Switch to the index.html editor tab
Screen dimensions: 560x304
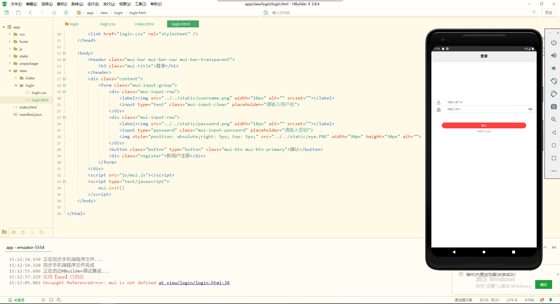(x=144, y=24)
